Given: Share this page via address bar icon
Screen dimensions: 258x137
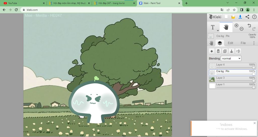Looking at the screenshot, I should (228, 10).
